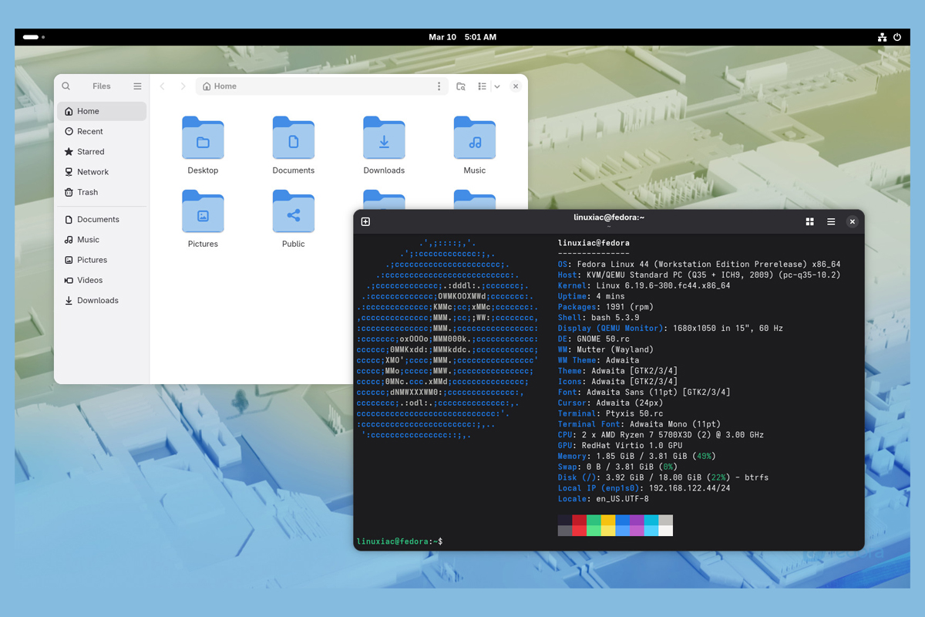Go forward in Files navigation
This screenshot has width=925, height=617.
(x=183, y=86)
